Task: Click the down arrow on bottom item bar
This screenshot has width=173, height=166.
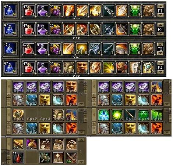Action: tap(81, 162)
